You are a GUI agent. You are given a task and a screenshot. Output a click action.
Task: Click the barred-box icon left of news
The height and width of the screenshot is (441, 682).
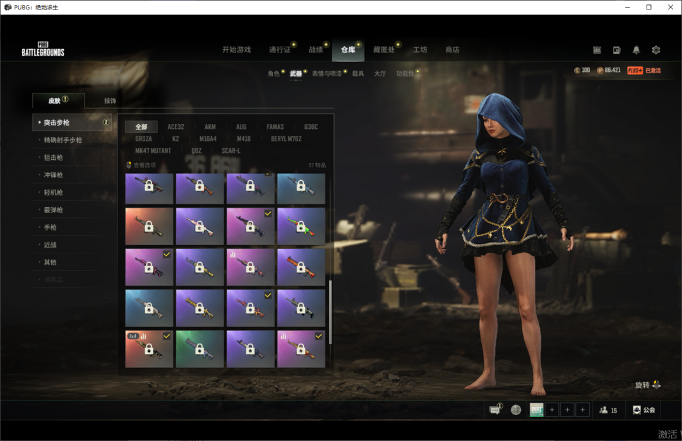[597, 50]
